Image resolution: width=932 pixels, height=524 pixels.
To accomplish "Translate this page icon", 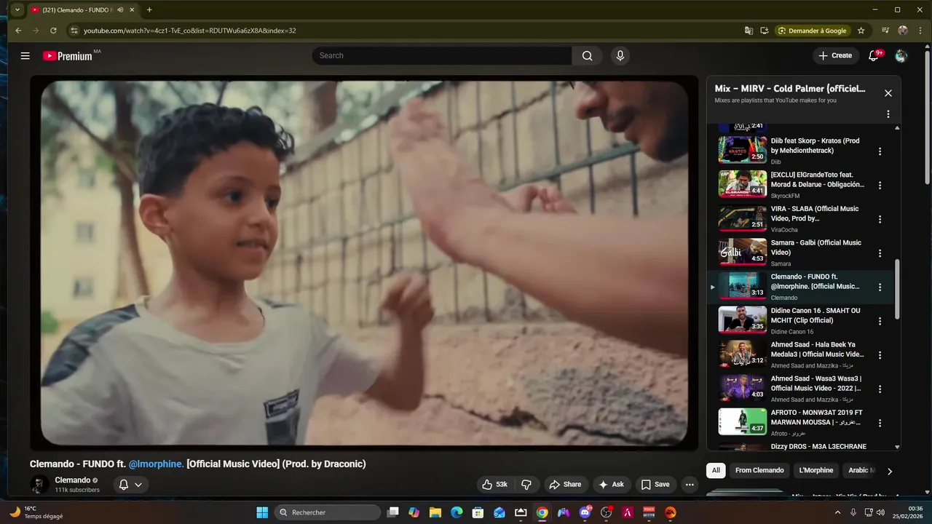I will click(749, 31).
